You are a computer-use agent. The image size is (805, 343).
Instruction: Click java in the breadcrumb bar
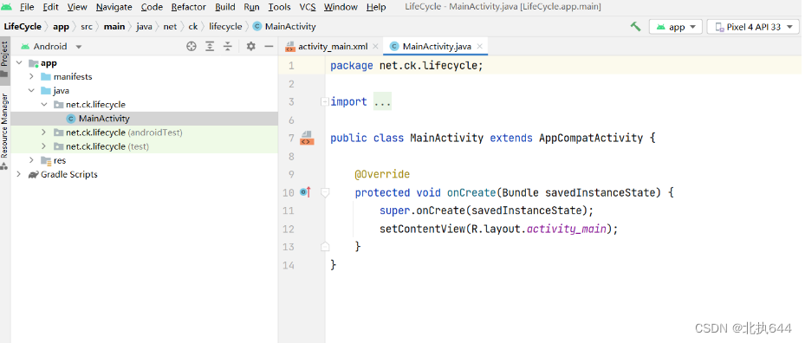tap(144, 26)
